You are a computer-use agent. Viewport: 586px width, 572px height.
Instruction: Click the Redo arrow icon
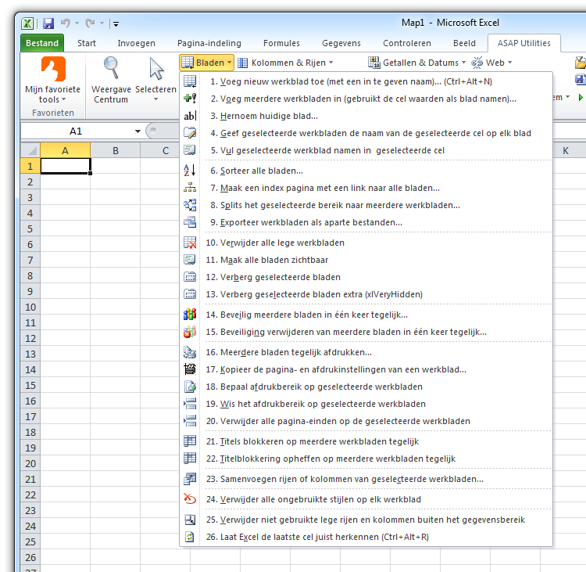click(x=90, y=23)
